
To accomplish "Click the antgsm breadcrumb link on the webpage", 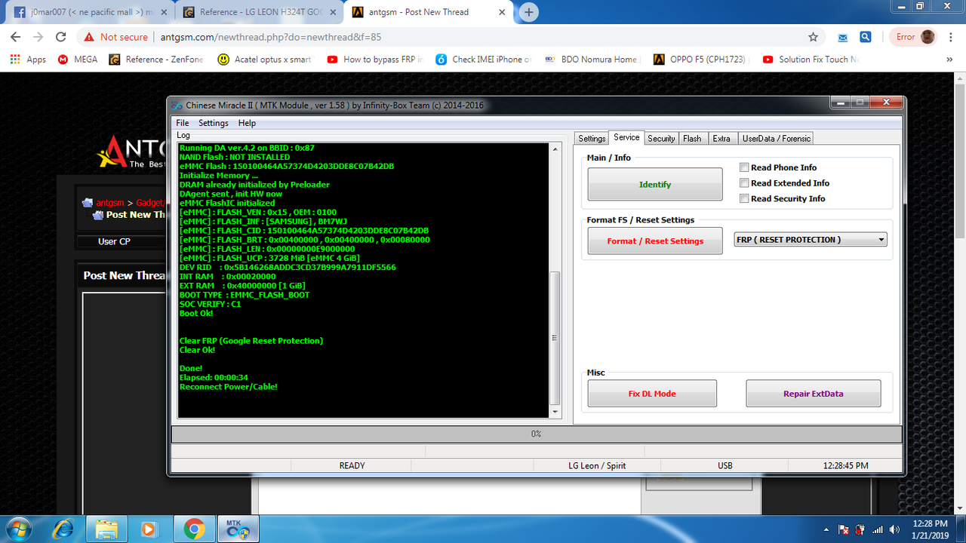I will [x=109, y=203].
